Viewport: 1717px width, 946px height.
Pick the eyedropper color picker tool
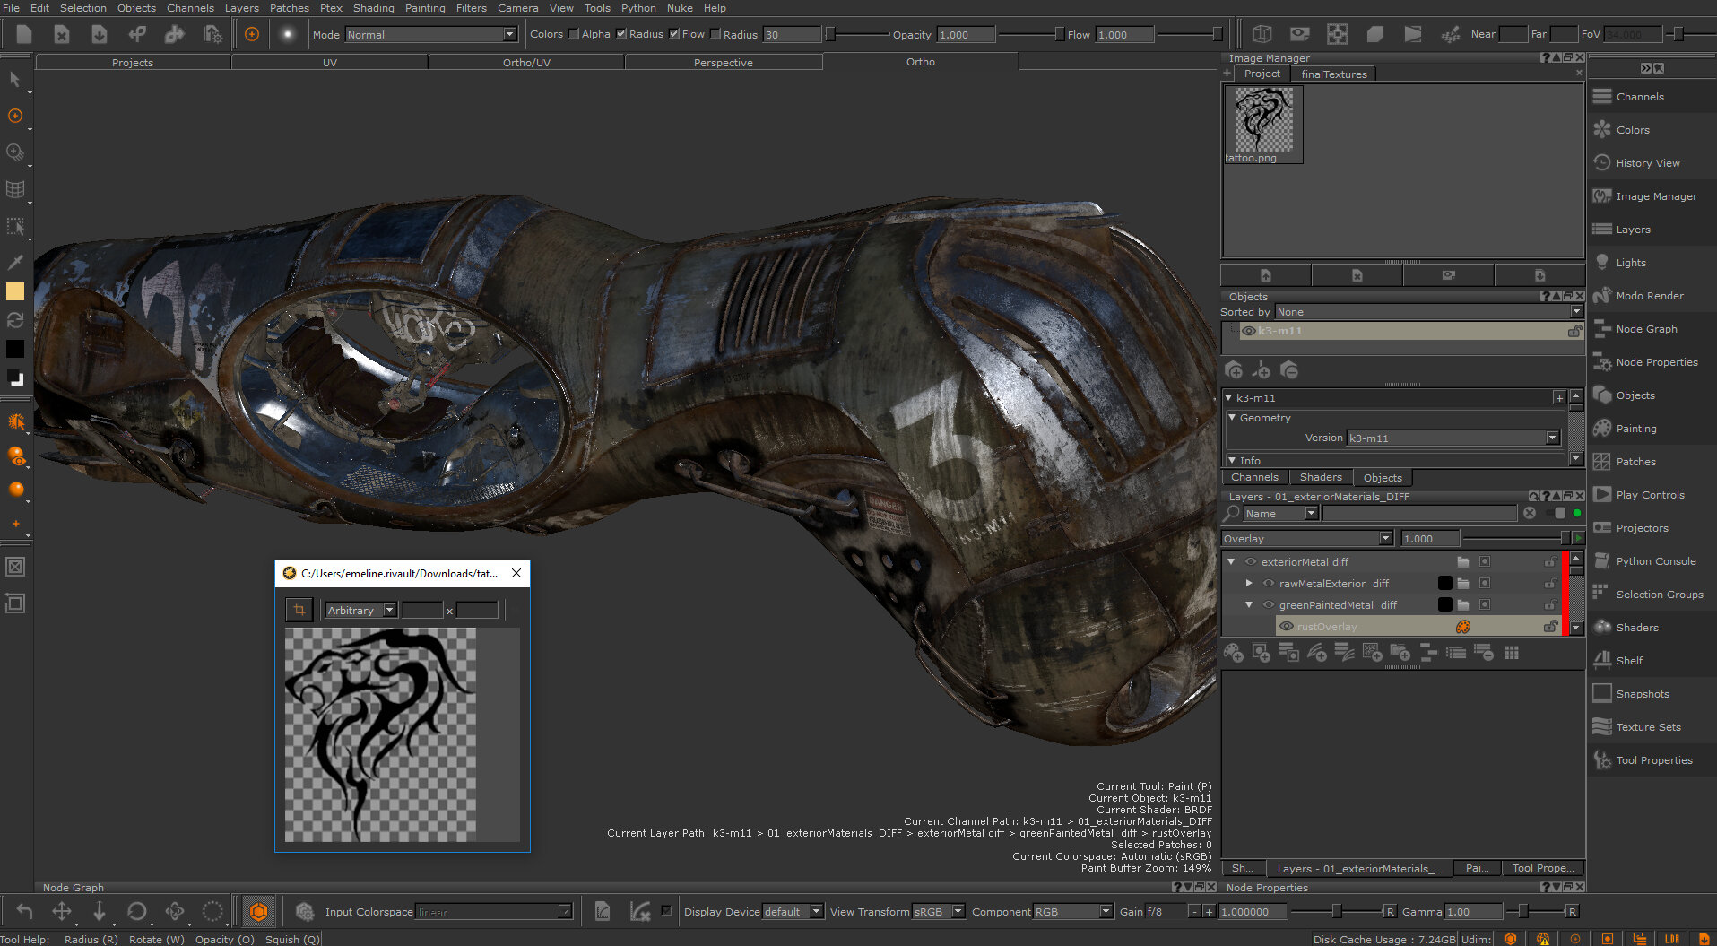(15, 262)
